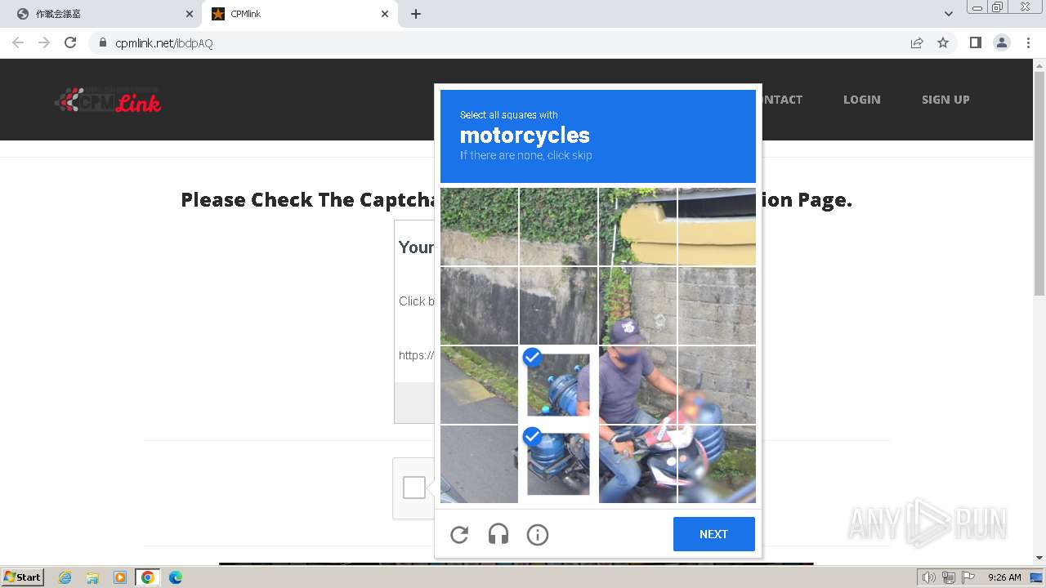Toggle the browser side panel
Screen dimensions: 1046x588
coord(976,42)
